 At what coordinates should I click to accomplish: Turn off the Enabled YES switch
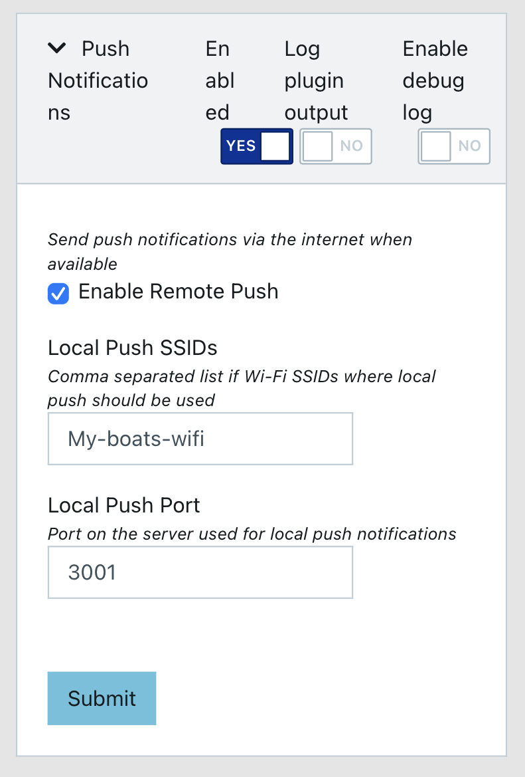click(257, 146)
